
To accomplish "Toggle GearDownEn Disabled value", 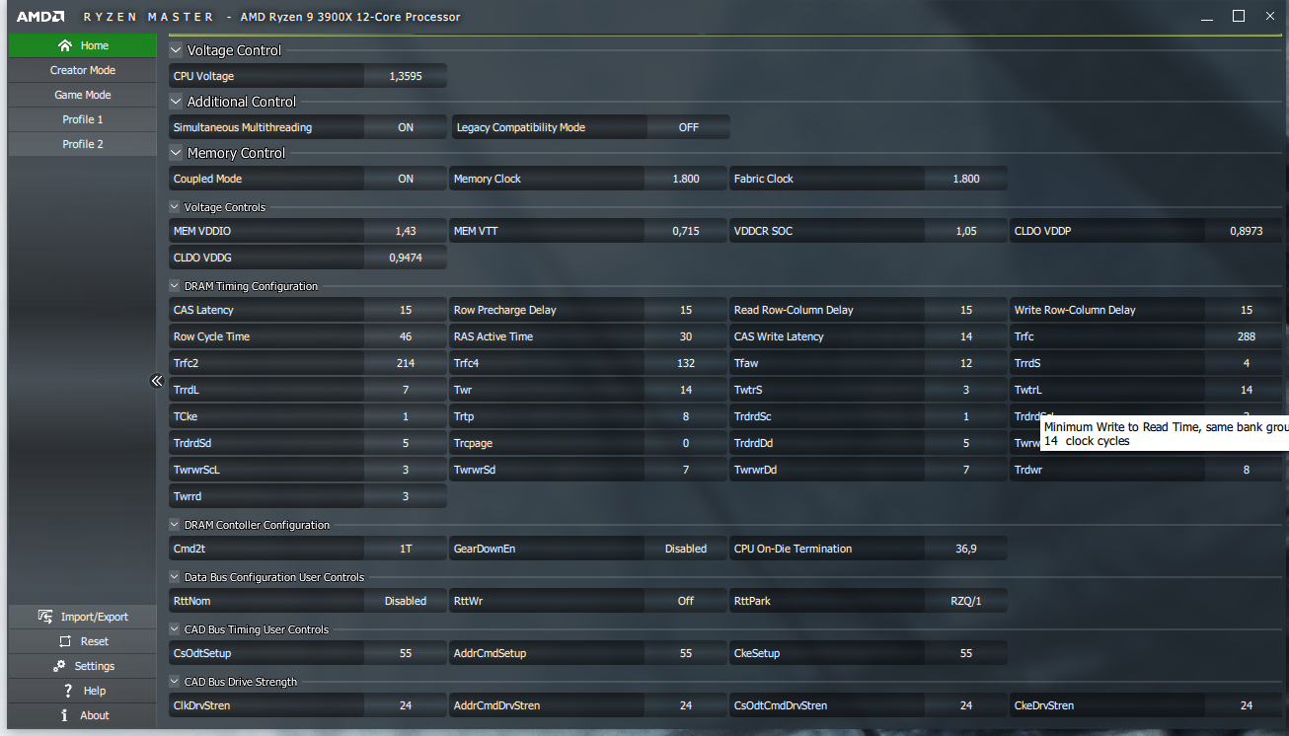I will 686,549.
